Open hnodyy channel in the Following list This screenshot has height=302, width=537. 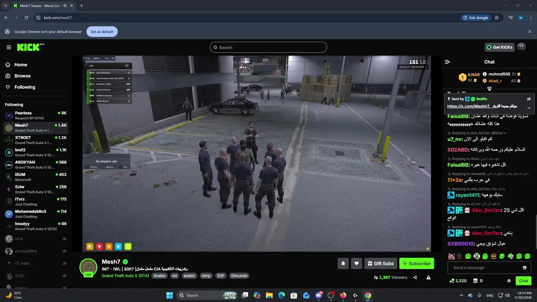[36, 226]
